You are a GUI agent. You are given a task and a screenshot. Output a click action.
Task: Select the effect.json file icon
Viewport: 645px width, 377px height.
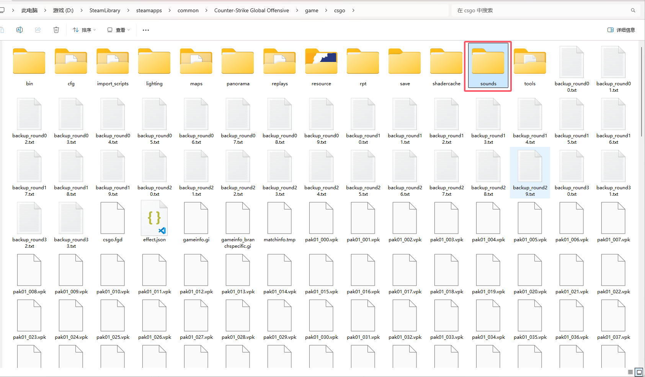[x=154, y=218]
